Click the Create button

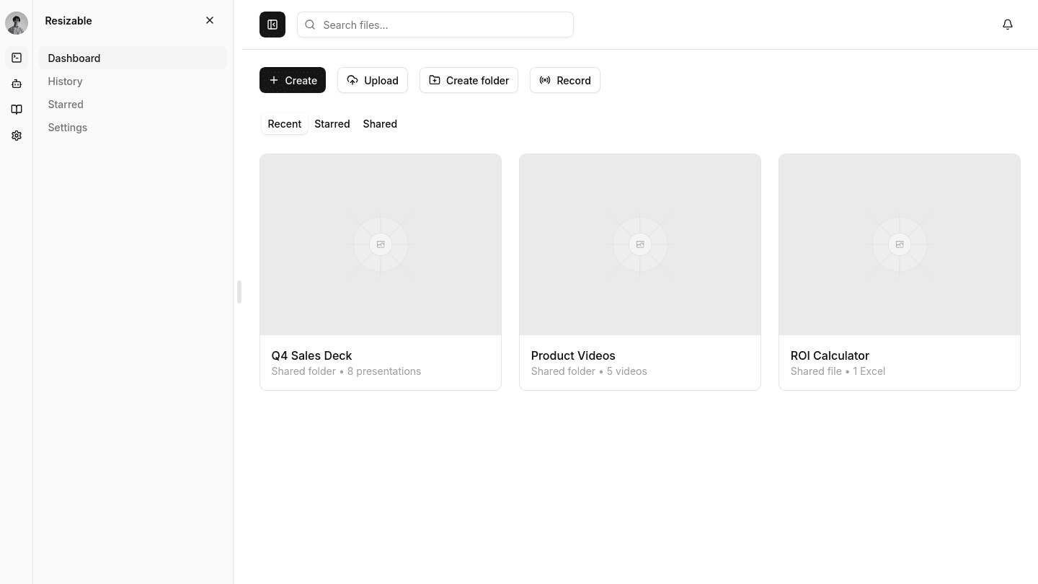point(293,80)
